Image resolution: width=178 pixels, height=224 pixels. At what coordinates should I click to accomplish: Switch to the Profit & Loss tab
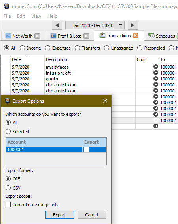point(70,36)
